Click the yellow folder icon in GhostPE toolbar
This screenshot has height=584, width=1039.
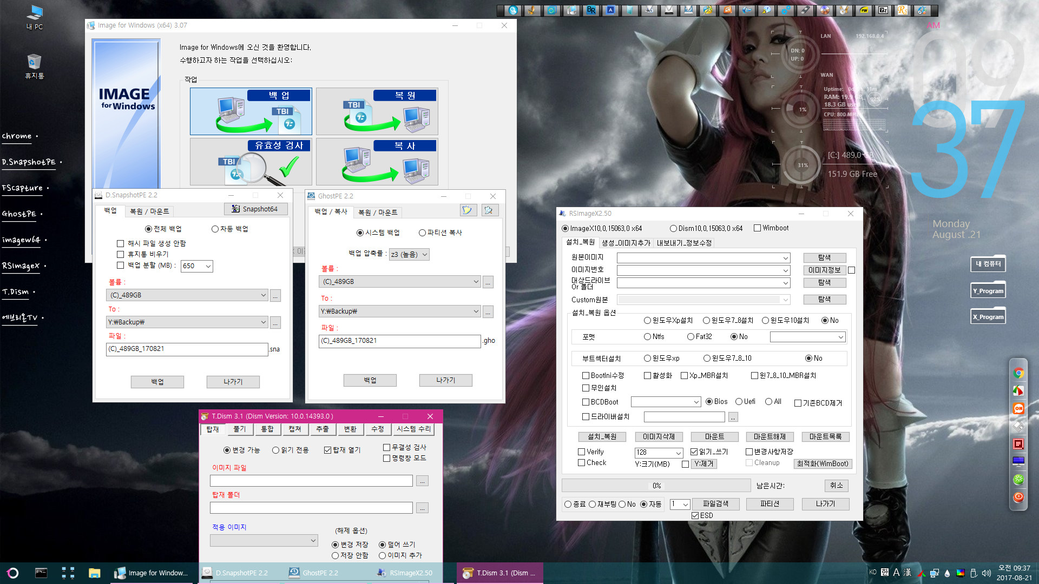point(467,210)
